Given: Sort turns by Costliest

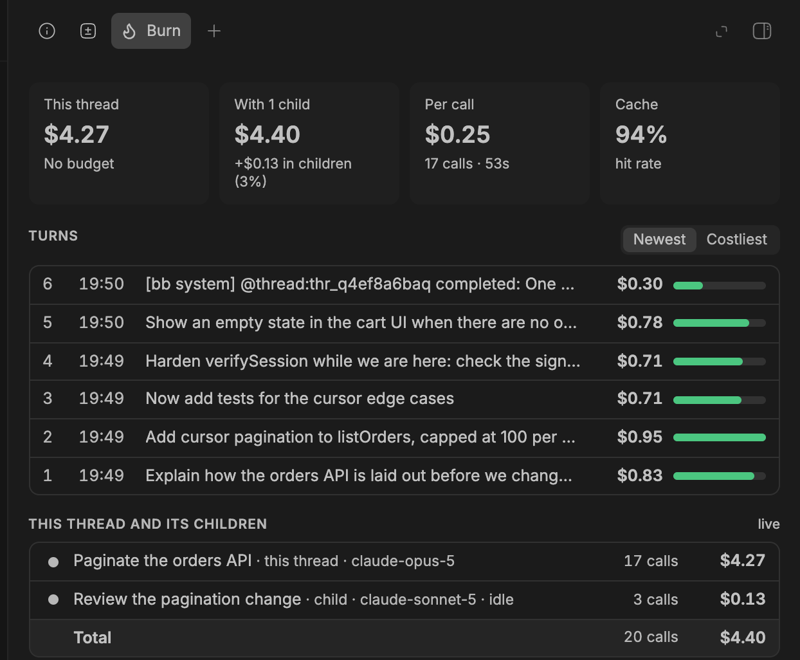Looking at the screenshot, I should tap(736, 239).
